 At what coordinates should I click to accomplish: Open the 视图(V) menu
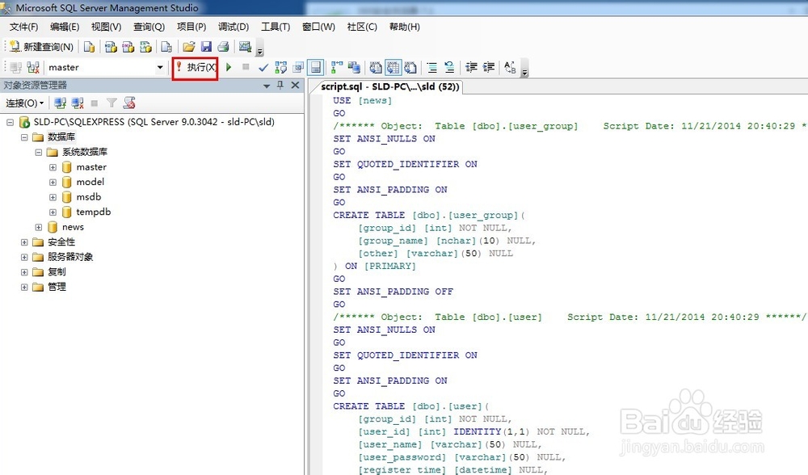[106, 27]
